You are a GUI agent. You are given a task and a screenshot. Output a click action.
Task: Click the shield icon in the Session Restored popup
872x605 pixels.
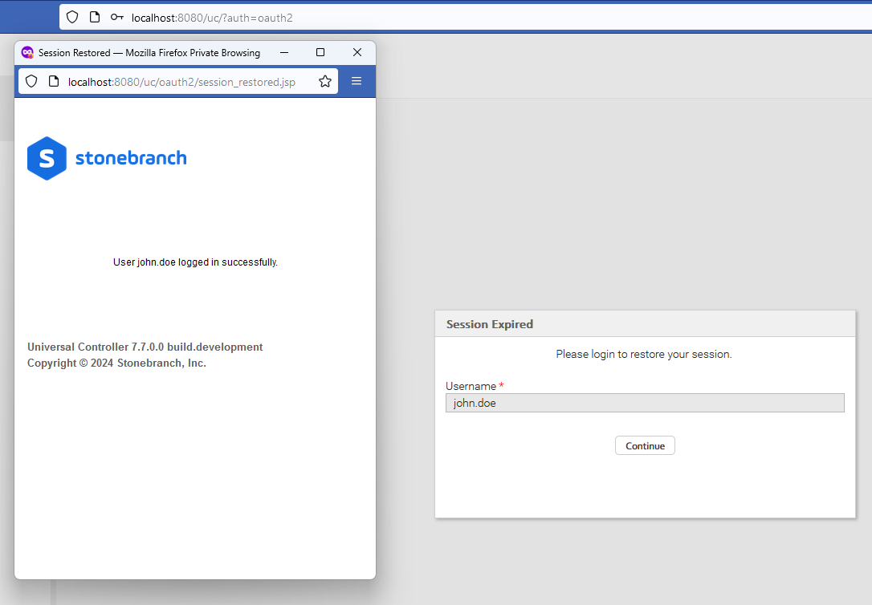[31, 81]
